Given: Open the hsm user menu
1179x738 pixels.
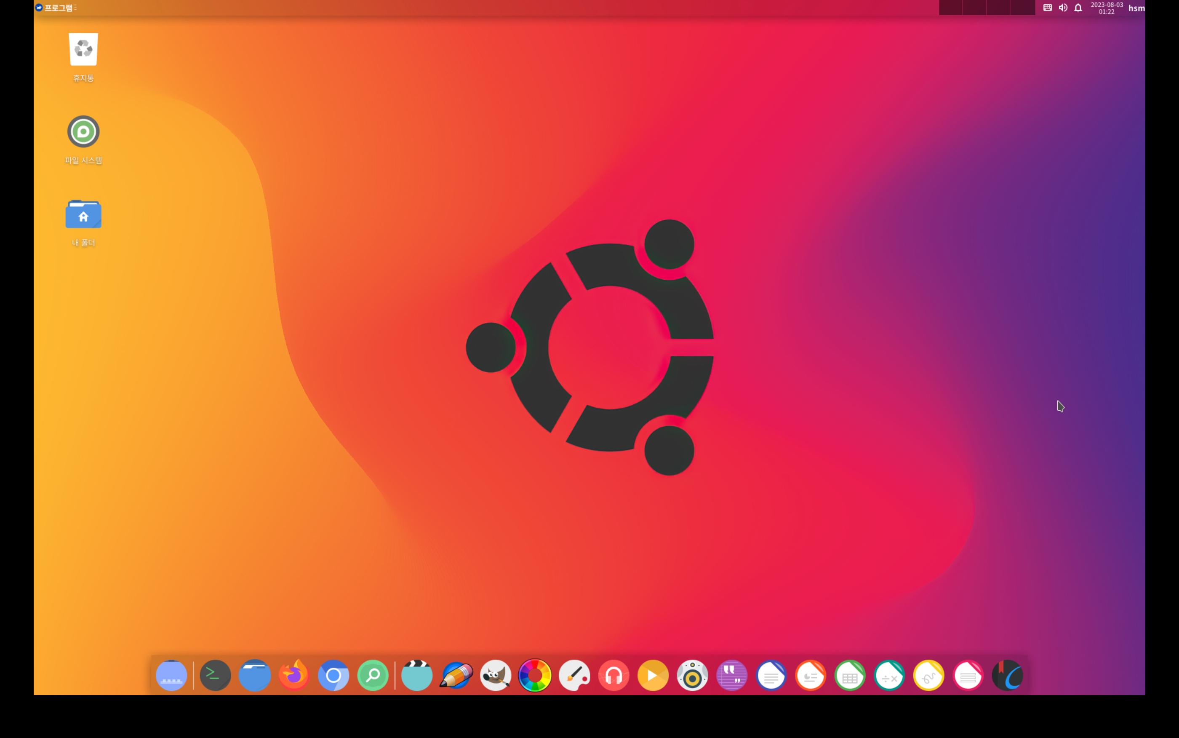Looking at the screenshot, I should [1136, 8].
